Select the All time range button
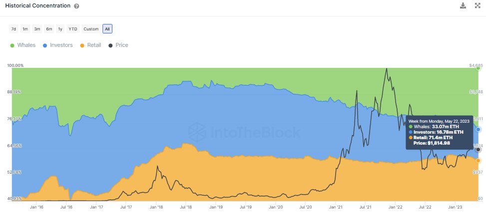The height and width of the screenshot is (213, 486). click(107, 29)
